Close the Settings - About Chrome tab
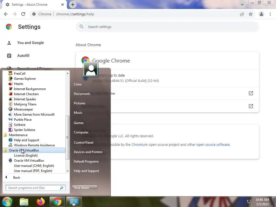 pos(63,5)
